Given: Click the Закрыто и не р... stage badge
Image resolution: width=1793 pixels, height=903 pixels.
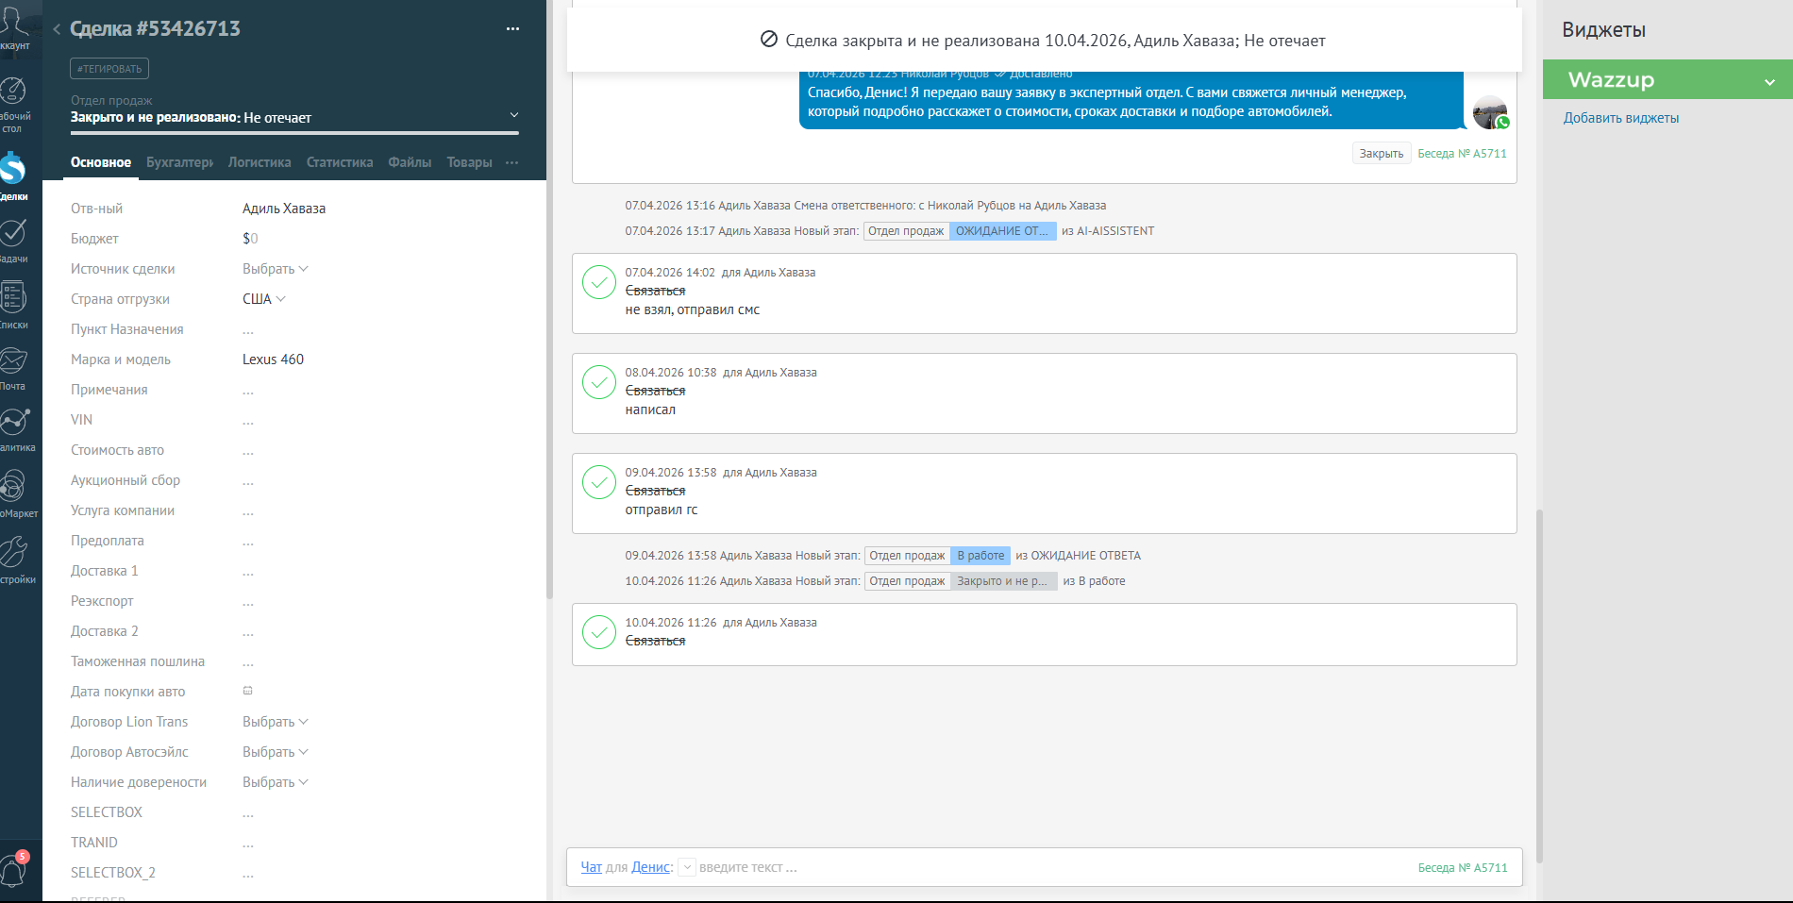Looking at the screenshot, I should tap(1003, 581).
